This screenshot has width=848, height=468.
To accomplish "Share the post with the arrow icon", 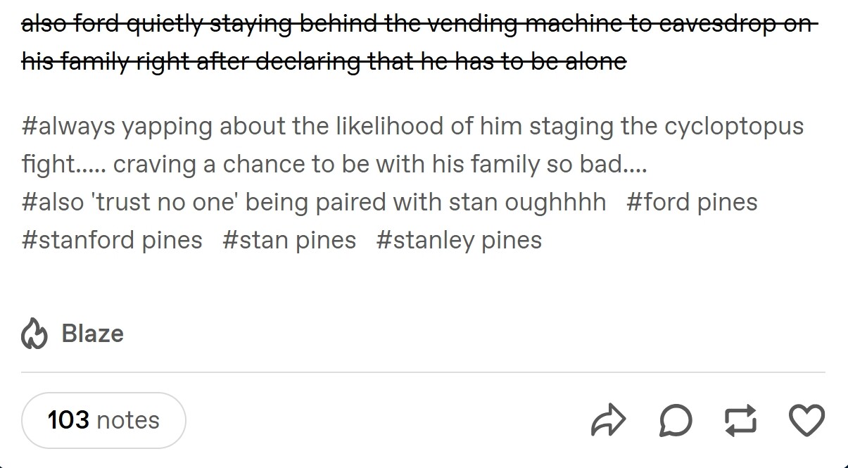I will pyautogui.click(x=608, y=421).
